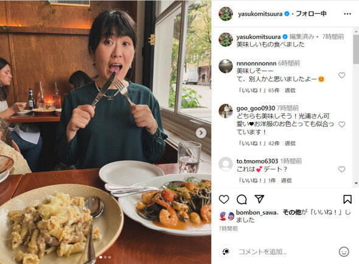Go to next photo with right arrow
This screenshot has height=264, width=359.
point(201,133)
